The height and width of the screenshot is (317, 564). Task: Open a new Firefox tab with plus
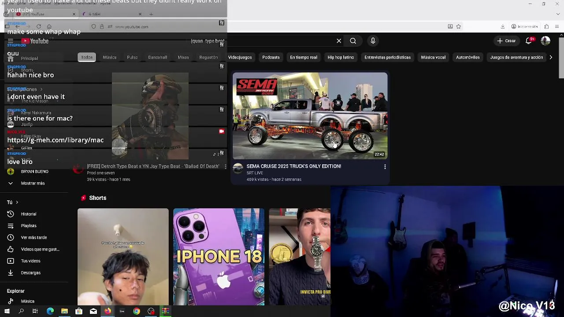(151, 14)
